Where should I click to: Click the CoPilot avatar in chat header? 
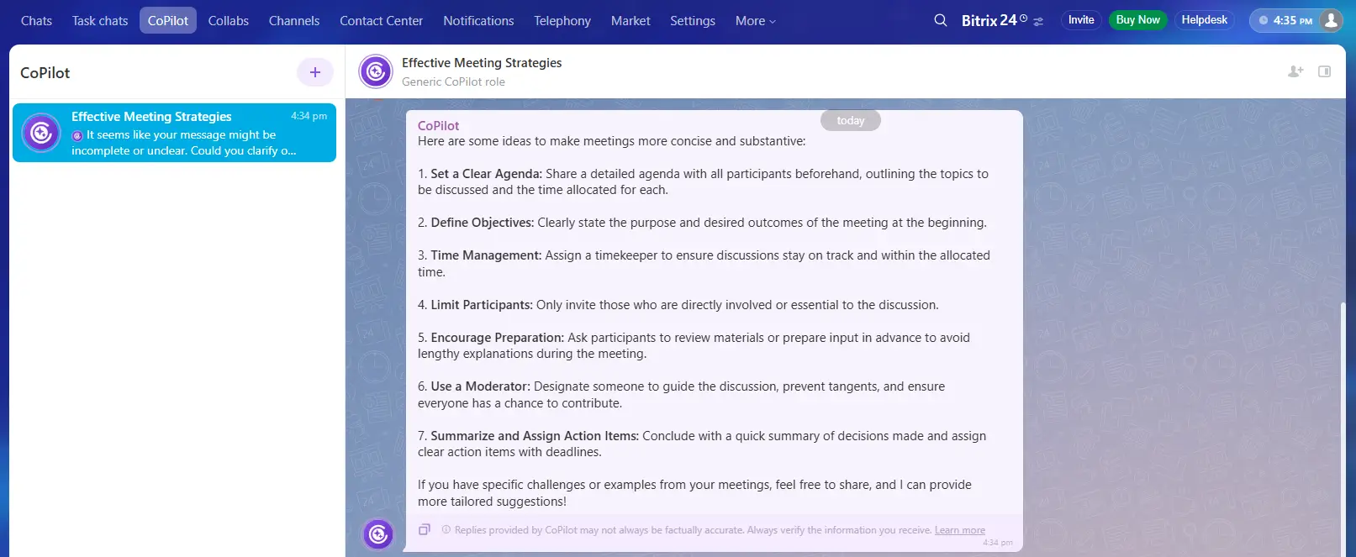tap(376, 71)
